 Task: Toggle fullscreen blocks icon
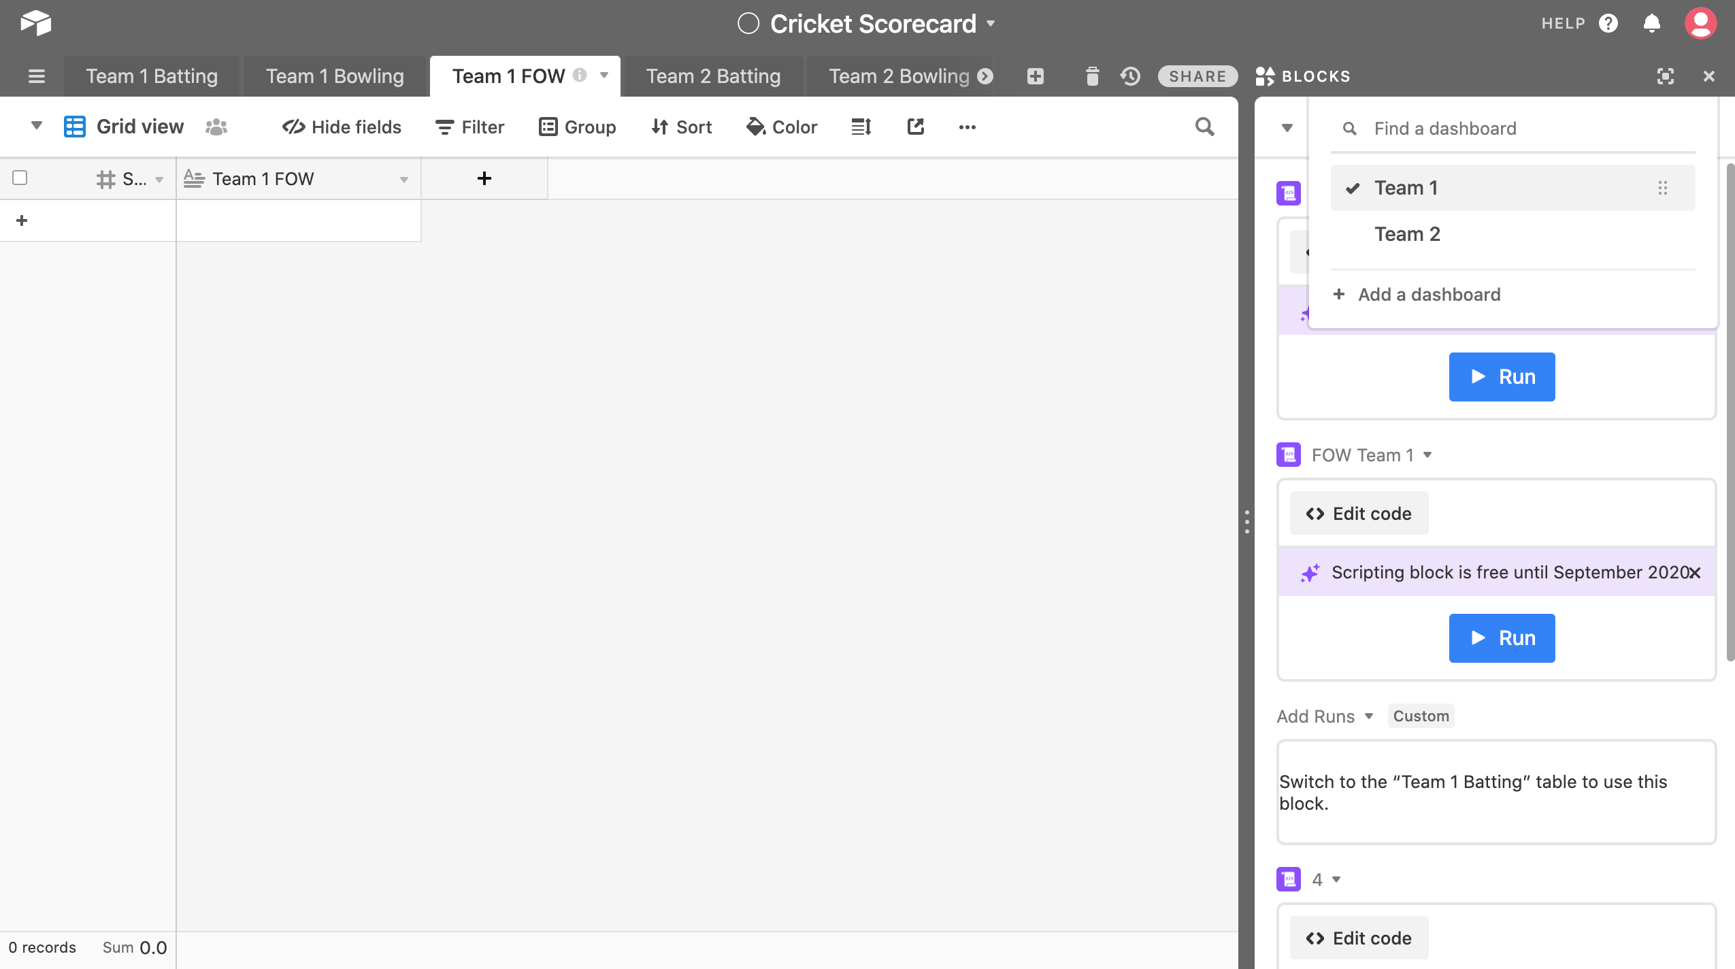1665,76
